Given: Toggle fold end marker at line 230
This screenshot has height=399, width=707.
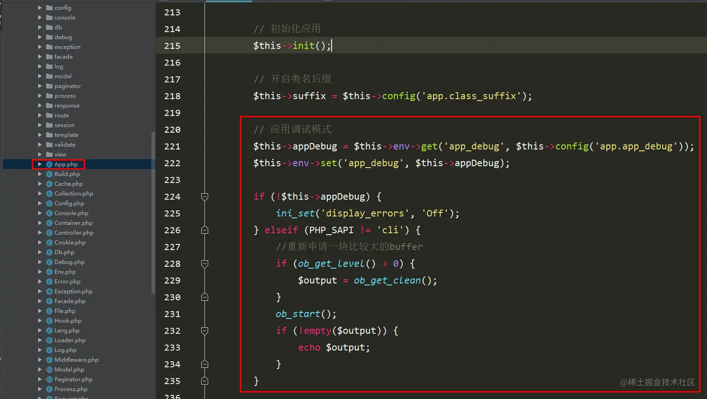Looking at the screenshot, I should coord(204,297).
